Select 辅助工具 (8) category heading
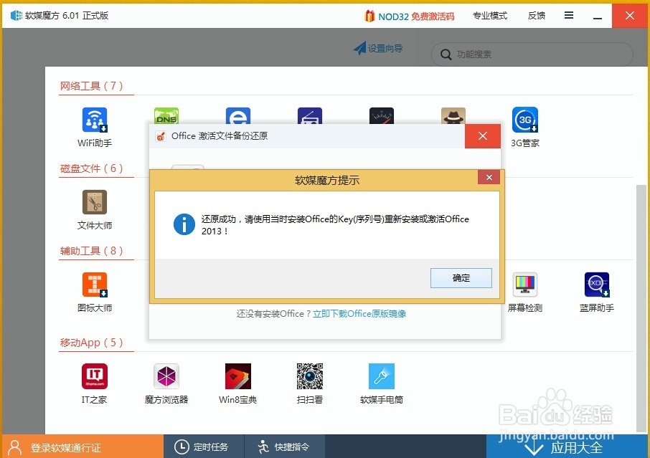The width and height of the screenshot is (650, 458). coord(92,251)
